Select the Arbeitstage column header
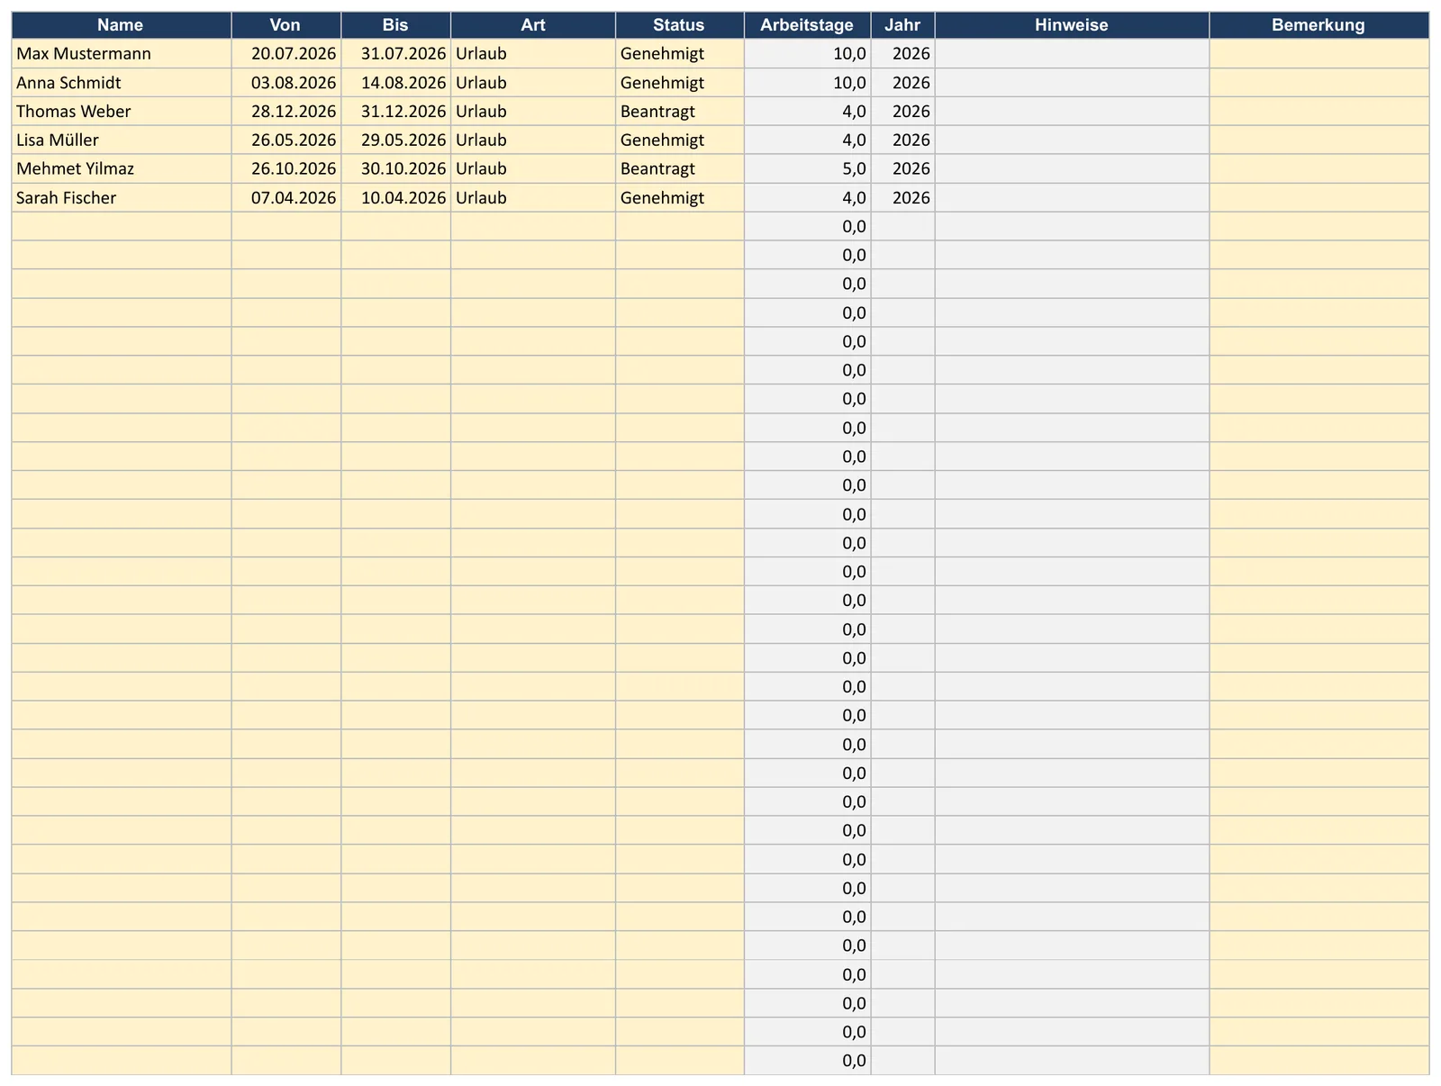 (808, 25)
